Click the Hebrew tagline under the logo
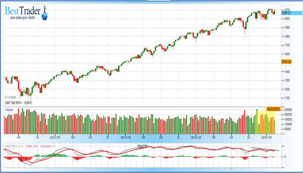 coord(23,18)
